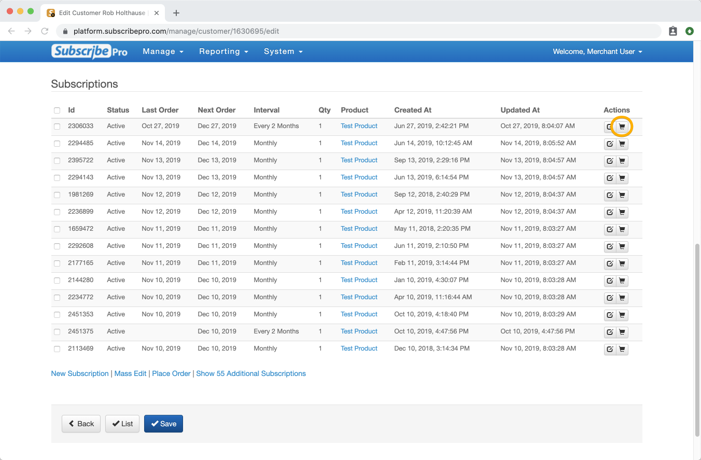701x460 pixels.
Task: Click the edit icon for subscription 2451375
Action: click(x=610, y=332)
